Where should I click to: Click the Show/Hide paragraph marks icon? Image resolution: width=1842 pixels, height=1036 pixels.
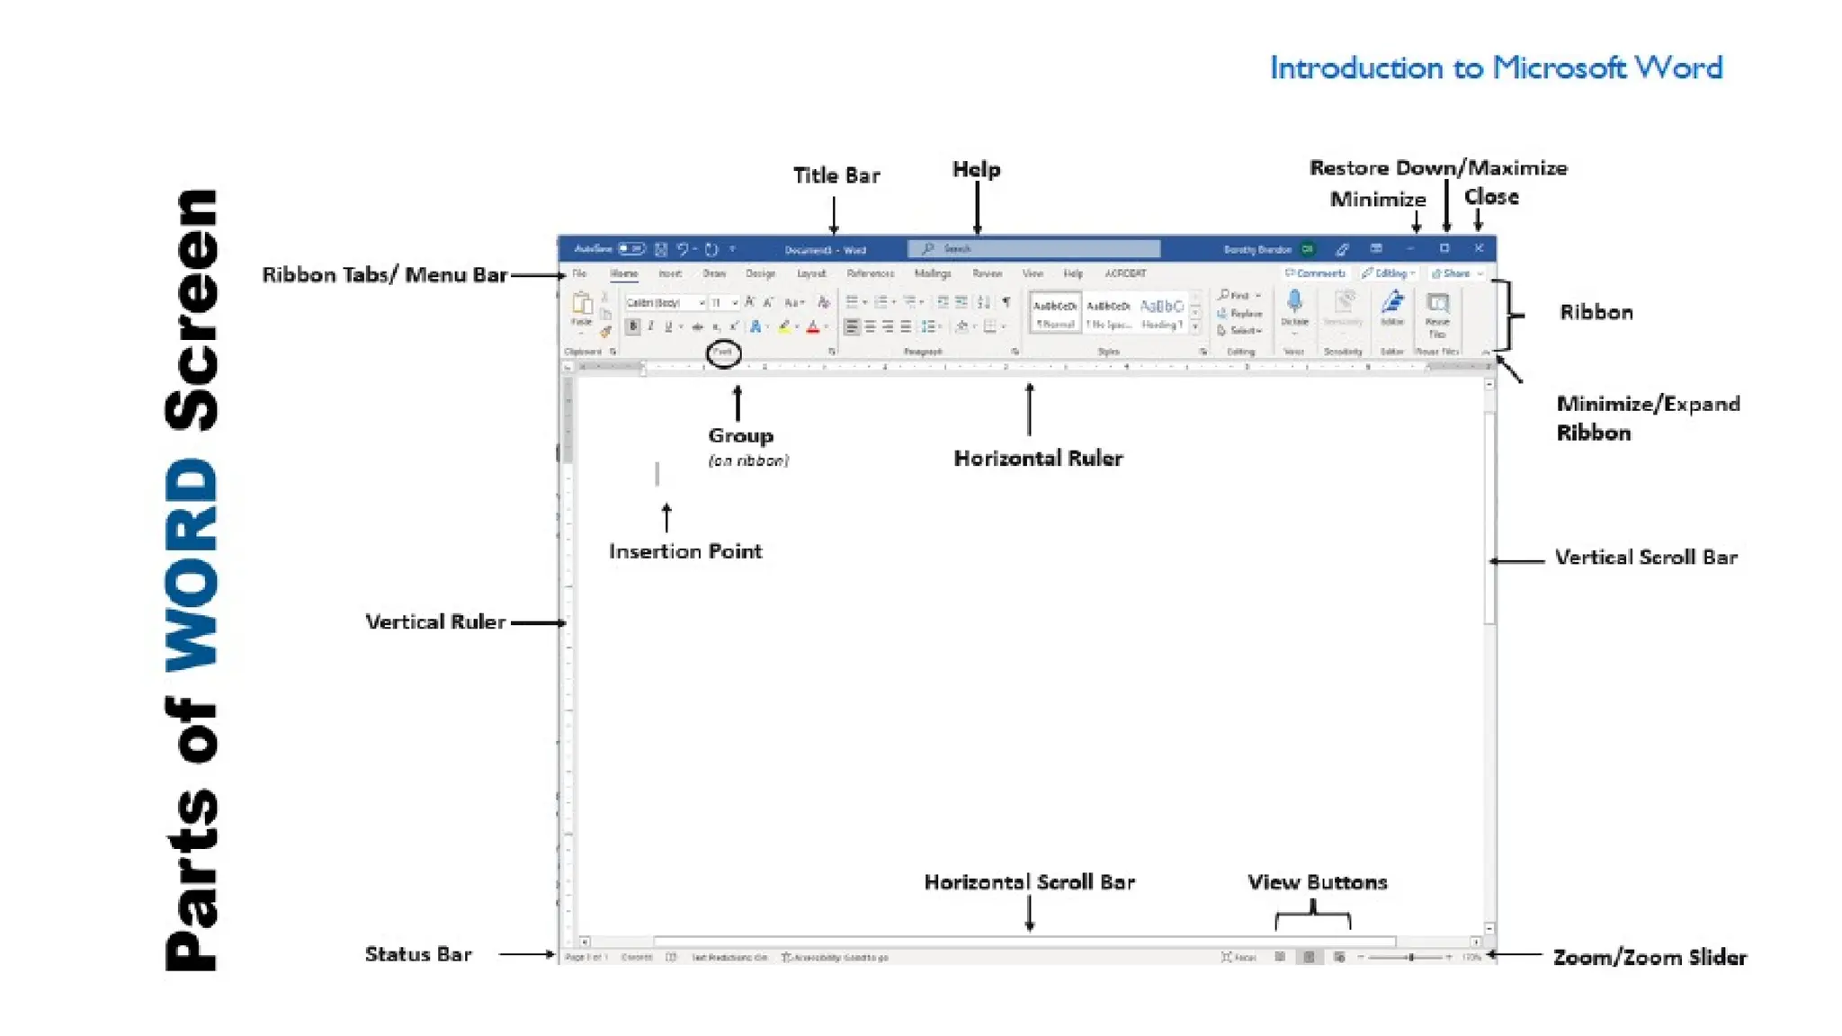coord(1006,302)
